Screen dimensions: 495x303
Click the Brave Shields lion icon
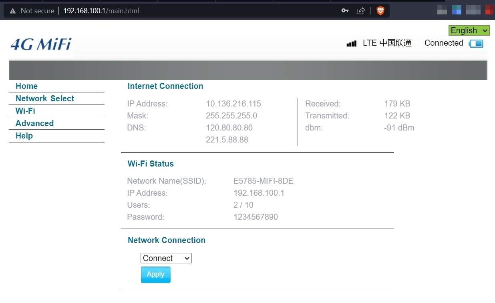coord(380,11)
